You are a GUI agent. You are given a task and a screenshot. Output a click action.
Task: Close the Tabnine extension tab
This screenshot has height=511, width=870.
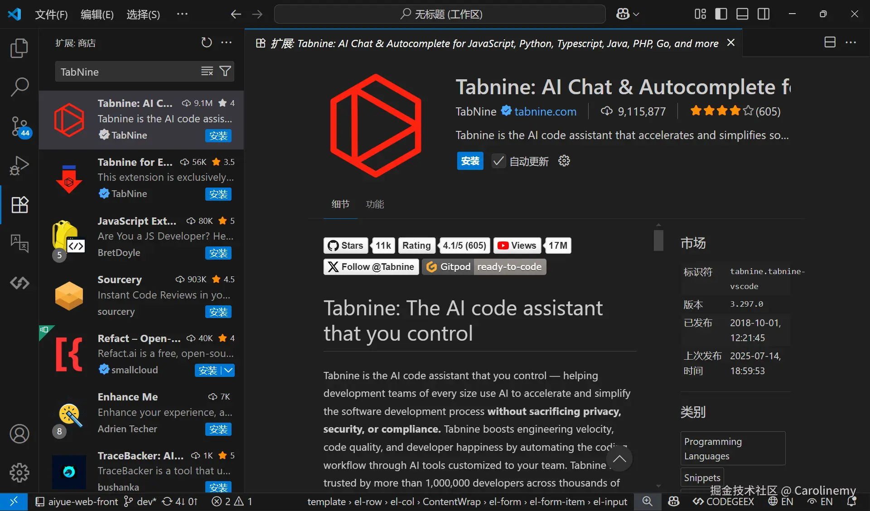[x=731, y=43]
